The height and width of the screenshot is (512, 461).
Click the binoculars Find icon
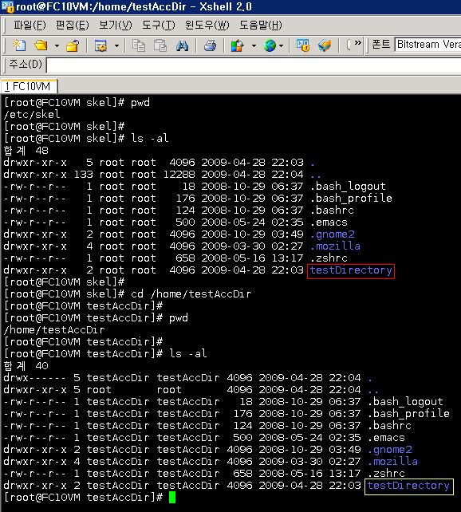pos(182,45)
